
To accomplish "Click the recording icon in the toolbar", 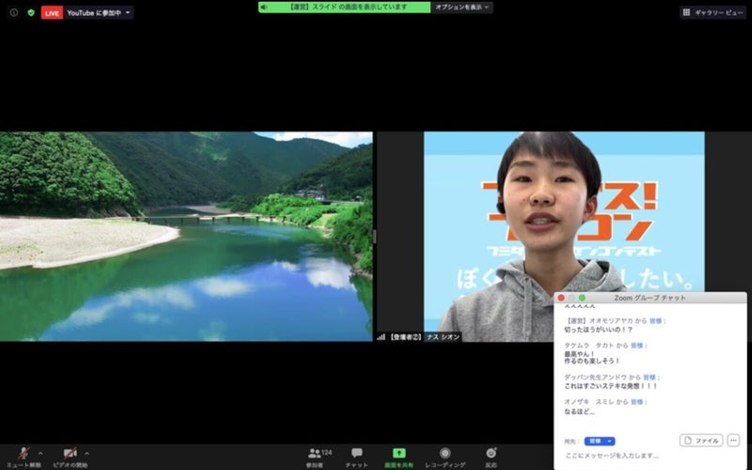I will coord(444,453).
